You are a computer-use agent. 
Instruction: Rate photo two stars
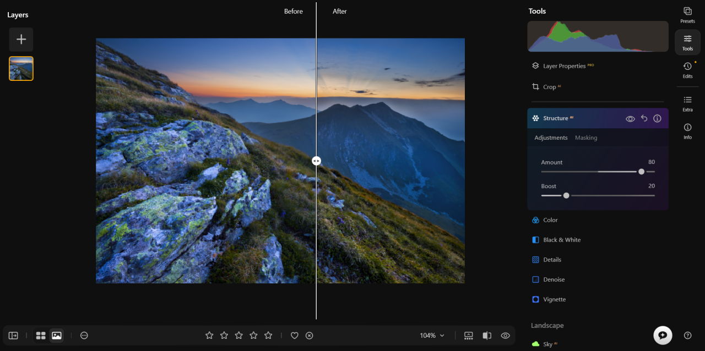224,335
